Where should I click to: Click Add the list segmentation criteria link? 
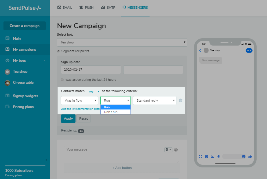pos(81,109)
